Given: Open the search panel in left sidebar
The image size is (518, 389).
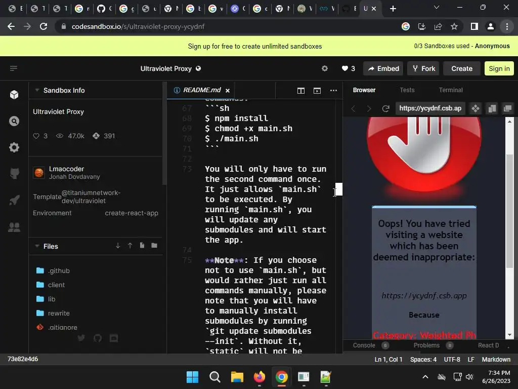Looking at the screenshot, I should tap(14, 121).
